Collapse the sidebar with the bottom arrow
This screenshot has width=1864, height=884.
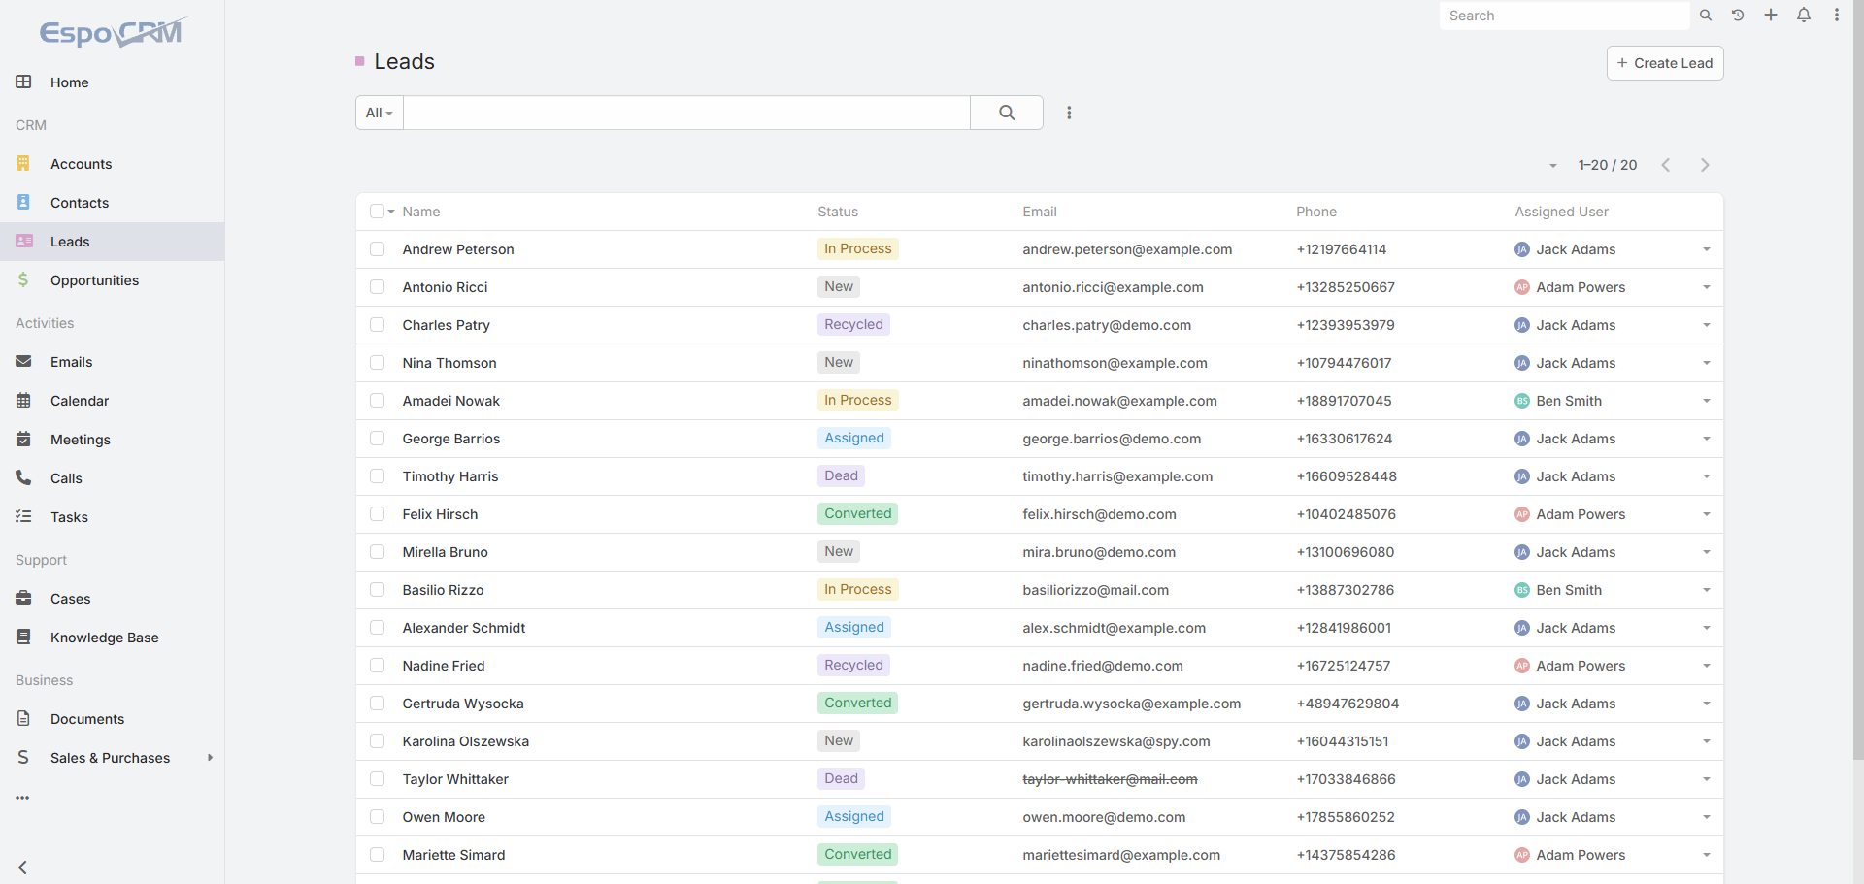coord(22,868)
